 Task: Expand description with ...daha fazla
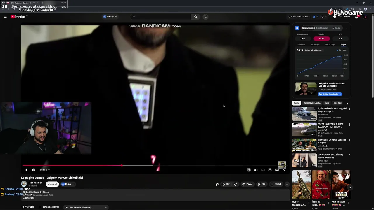[29, 198]
